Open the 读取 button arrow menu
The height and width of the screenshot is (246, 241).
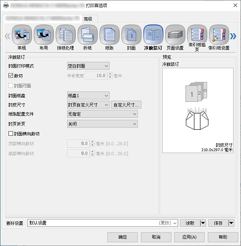click(203, 223)
